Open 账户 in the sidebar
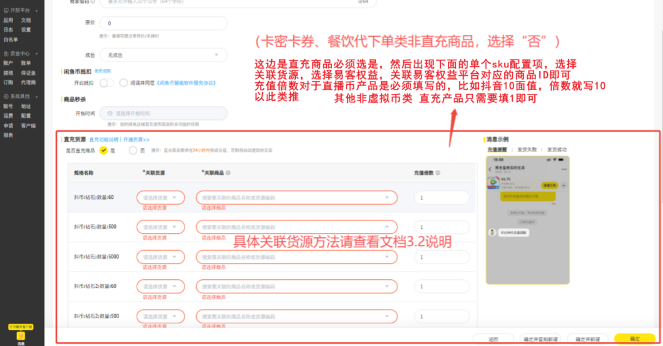Image resolution: width=663 pixels, height=346 pixels. point(8,63)
